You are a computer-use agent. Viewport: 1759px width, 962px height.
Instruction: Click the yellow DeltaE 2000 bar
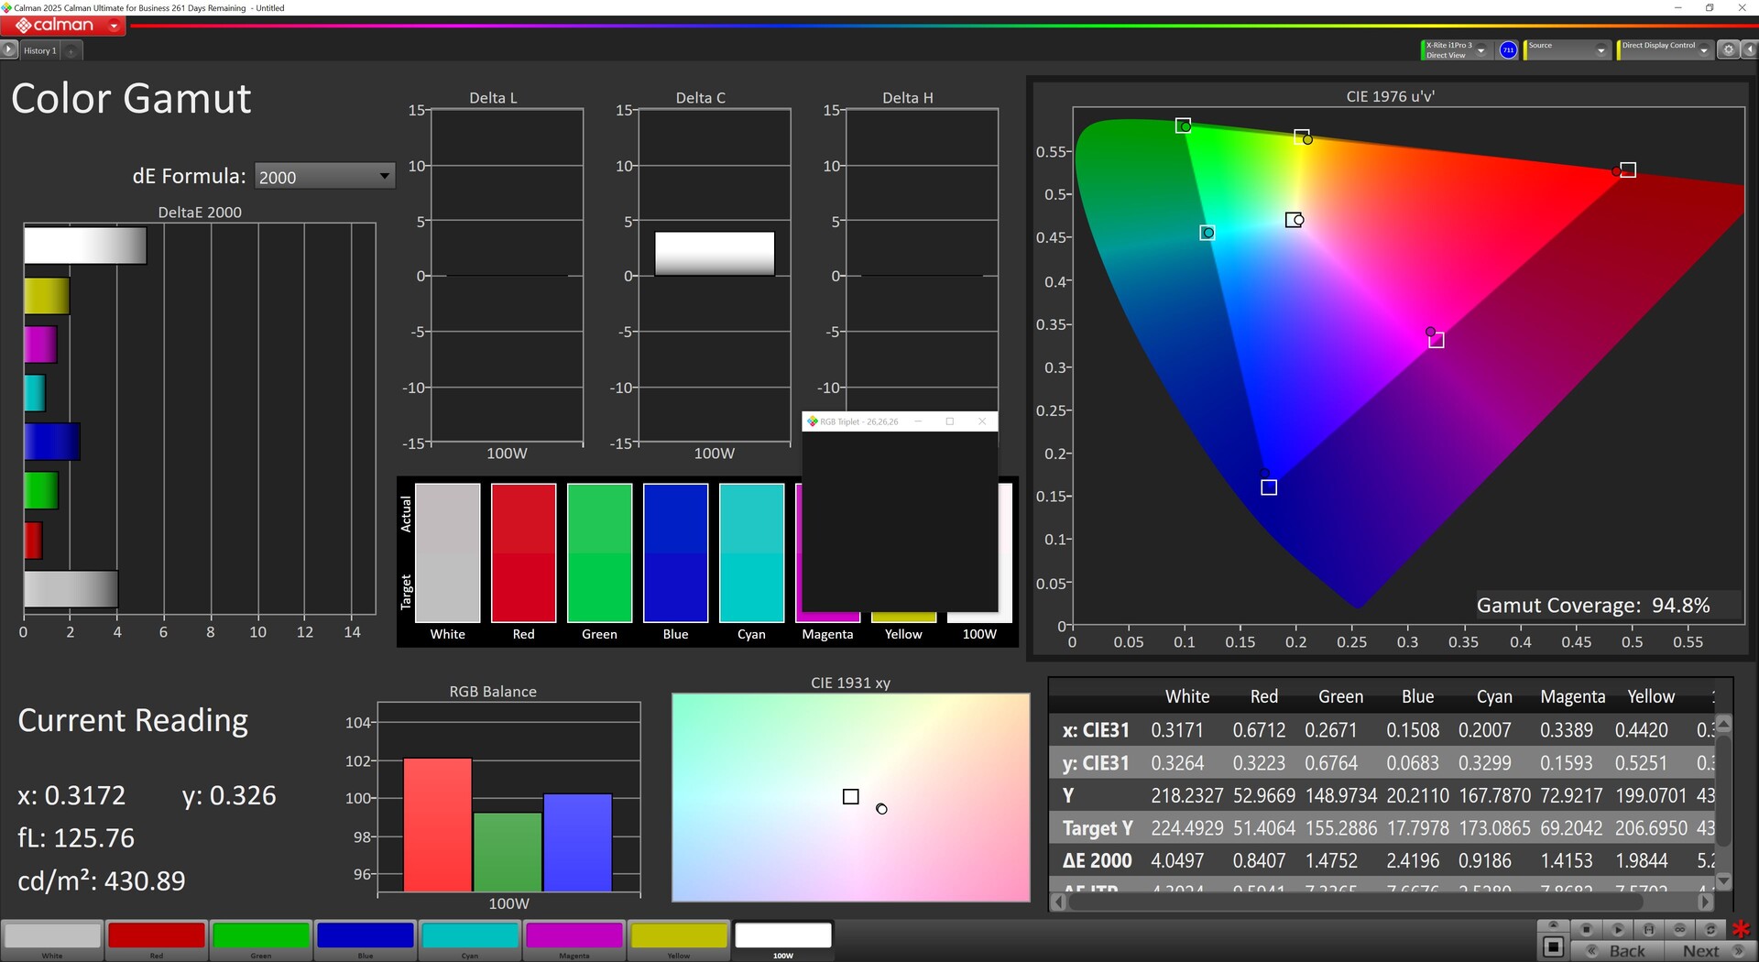tap(47, 296)
